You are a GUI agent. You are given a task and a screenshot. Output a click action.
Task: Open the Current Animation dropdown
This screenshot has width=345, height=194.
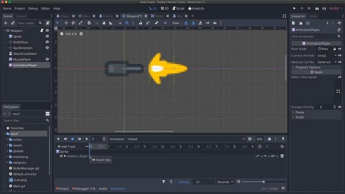pos(327,56)
